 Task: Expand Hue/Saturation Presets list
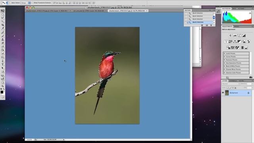224,63
